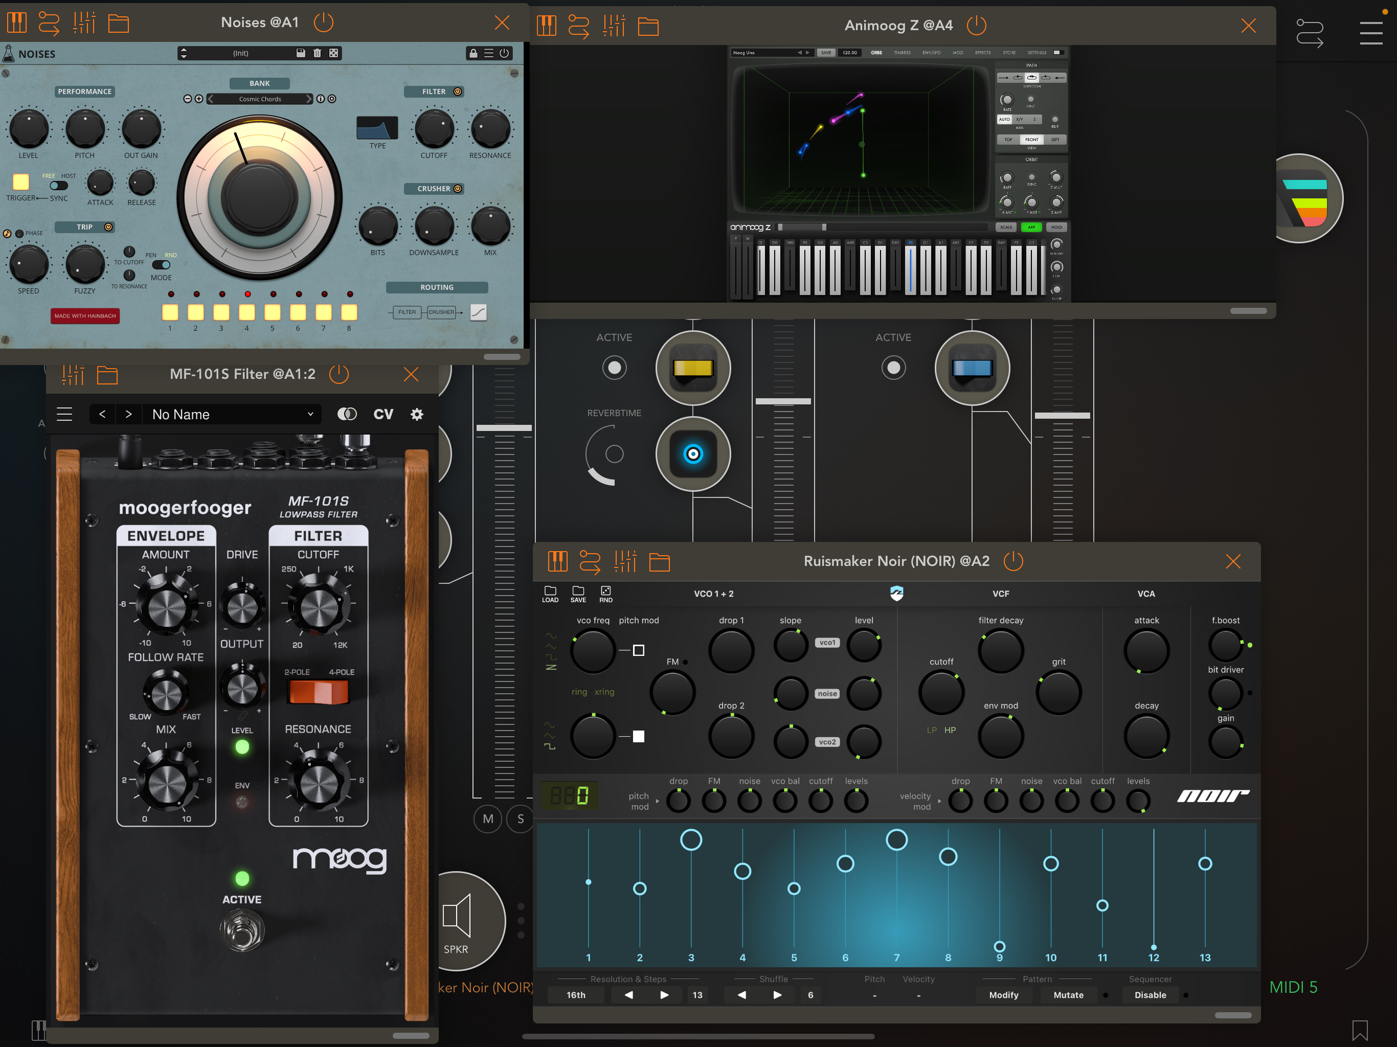This screenshot has height=1047, width=1397.
Task: Click the lock icon in Noises header
Action: [x=473, y=53]
